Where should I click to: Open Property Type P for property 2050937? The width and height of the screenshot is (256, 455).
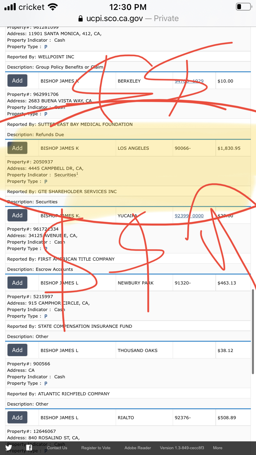click(x=46, y=181)
